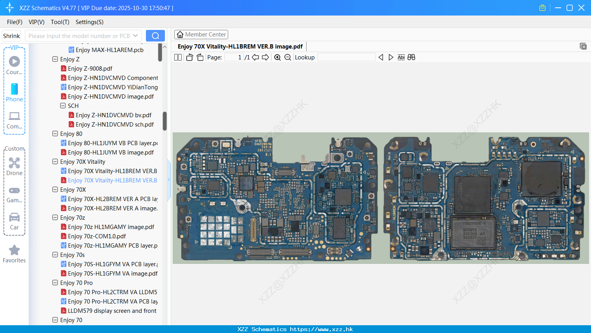Open the model number dropdown arrow
This screenshot has width=591, height=333.
tap(135, 36)
